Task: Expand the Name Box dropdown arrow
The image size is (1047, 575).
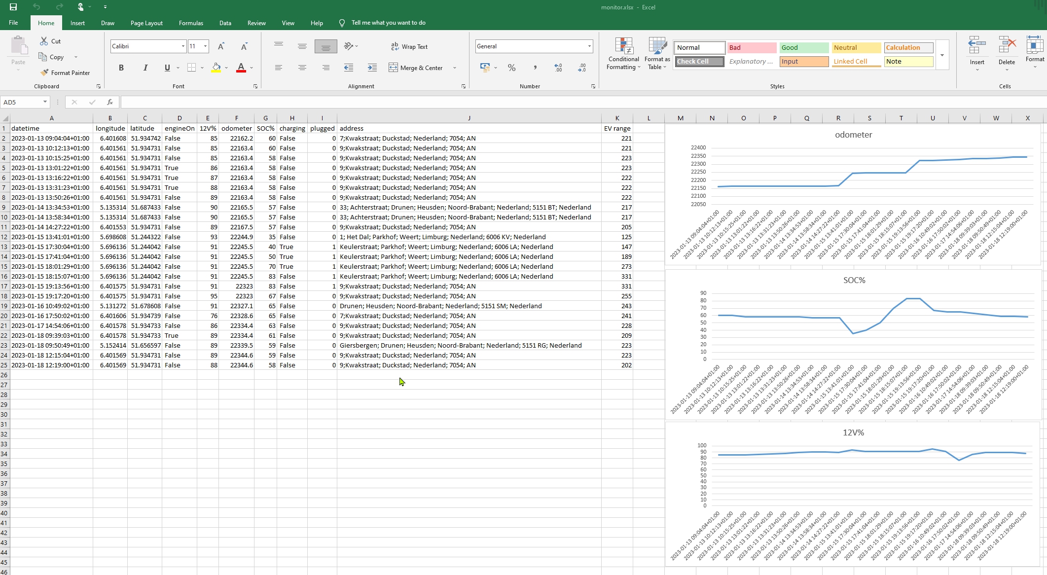Action: (x=45, y=102)
